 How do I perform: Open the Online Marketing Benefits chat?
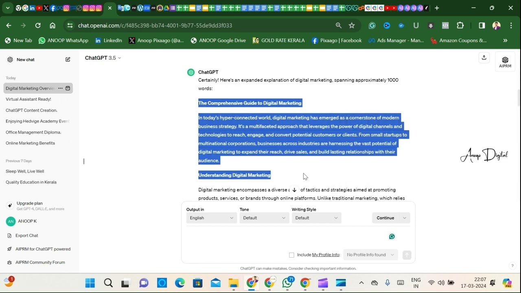pos(30,143)
